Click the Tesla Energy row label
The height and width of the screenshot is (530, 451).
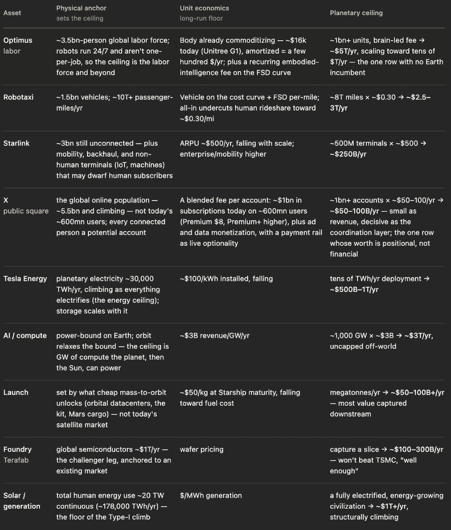(25, 279)
